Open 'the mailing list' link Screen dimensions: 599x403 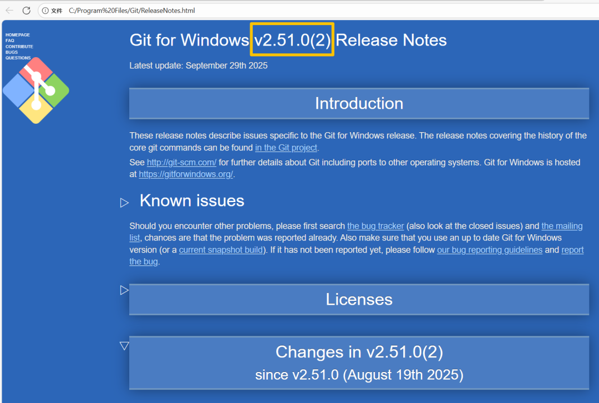[x=561, y=226]
